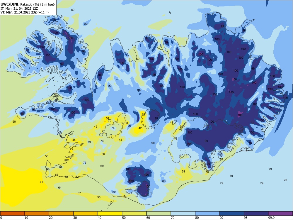The height and width of the screenshot is (220, 293).
Task: Click the purple legend swatch above 99.9
Action: point(280,214)
